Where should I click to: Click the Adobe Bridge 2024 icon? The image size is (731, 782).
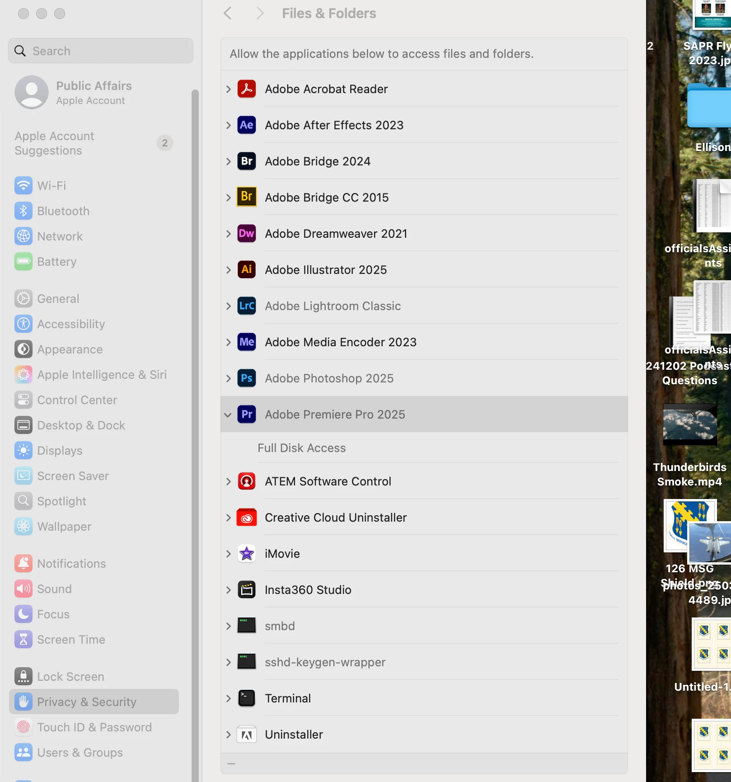click(247, 161)
